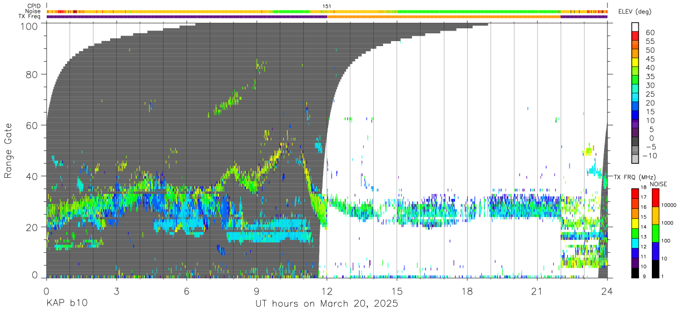Click the '10000' label on the NOISE legend
Screen dimensions: 683x315
click(668, 206)
